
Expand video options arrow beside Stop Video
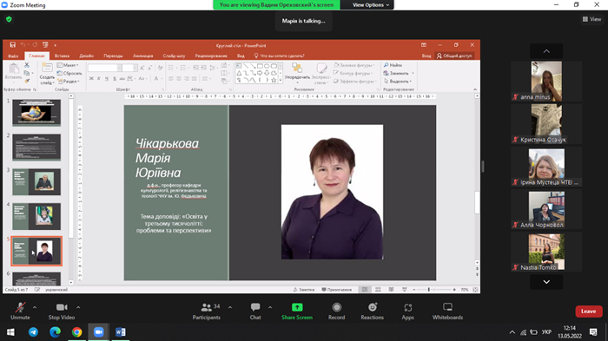pos(78,307)
